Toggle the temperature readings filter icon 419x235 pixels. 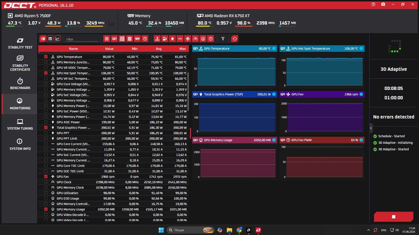(157, 38)
